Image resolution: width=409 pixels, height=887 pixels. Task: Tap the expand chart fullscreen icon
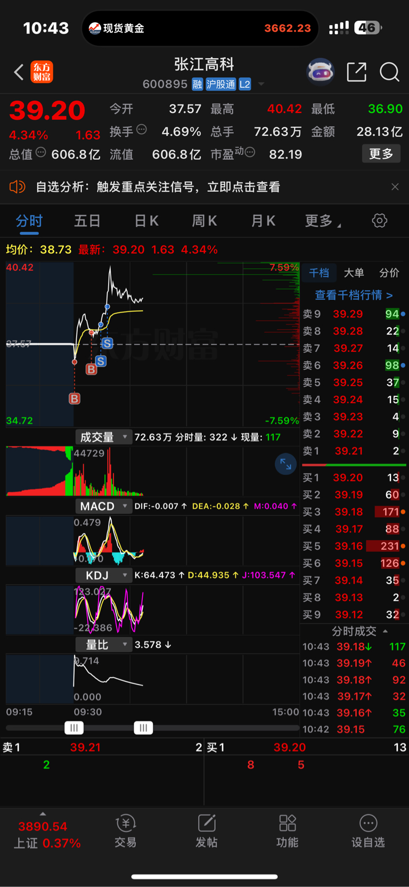click(x=286, y=464)
